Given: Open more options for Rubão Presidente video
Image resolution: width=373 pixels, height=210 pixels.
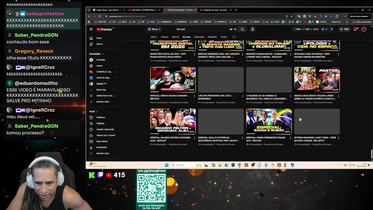Looking at the screenshot, I should [290, 138].
